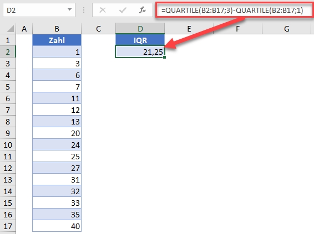This screenshot has width=314, height=234.
Task: Click the Enter checkmark icon in formula bar
Action: [x=123, y=10]
